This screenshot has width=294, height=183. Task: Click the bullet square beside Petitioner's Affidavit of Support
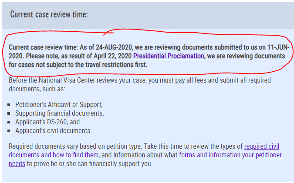9,105
